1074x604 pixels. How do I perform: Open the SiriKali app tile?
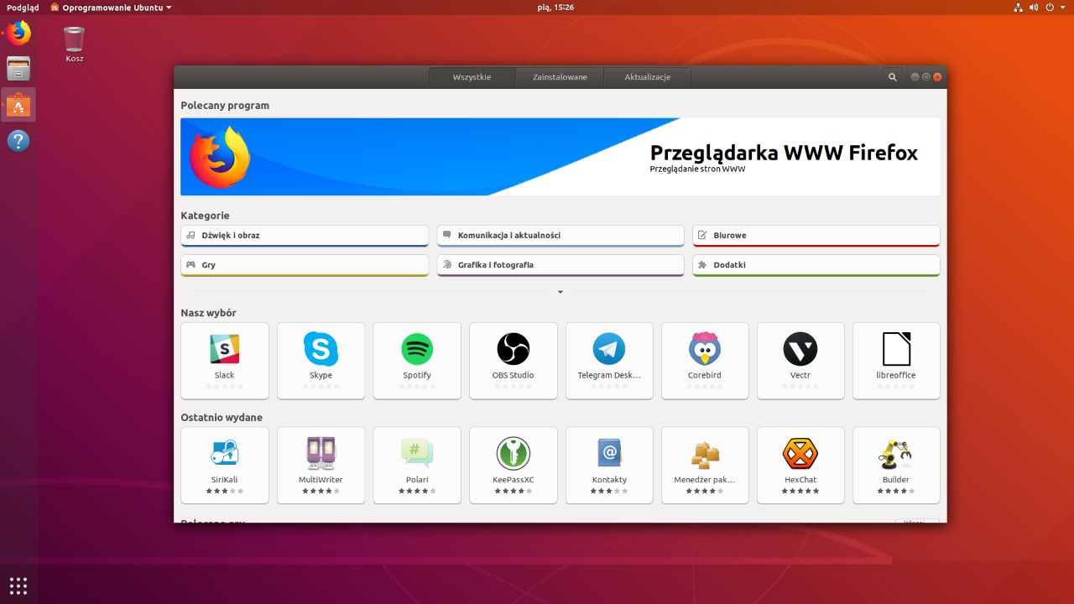(225, 466)
